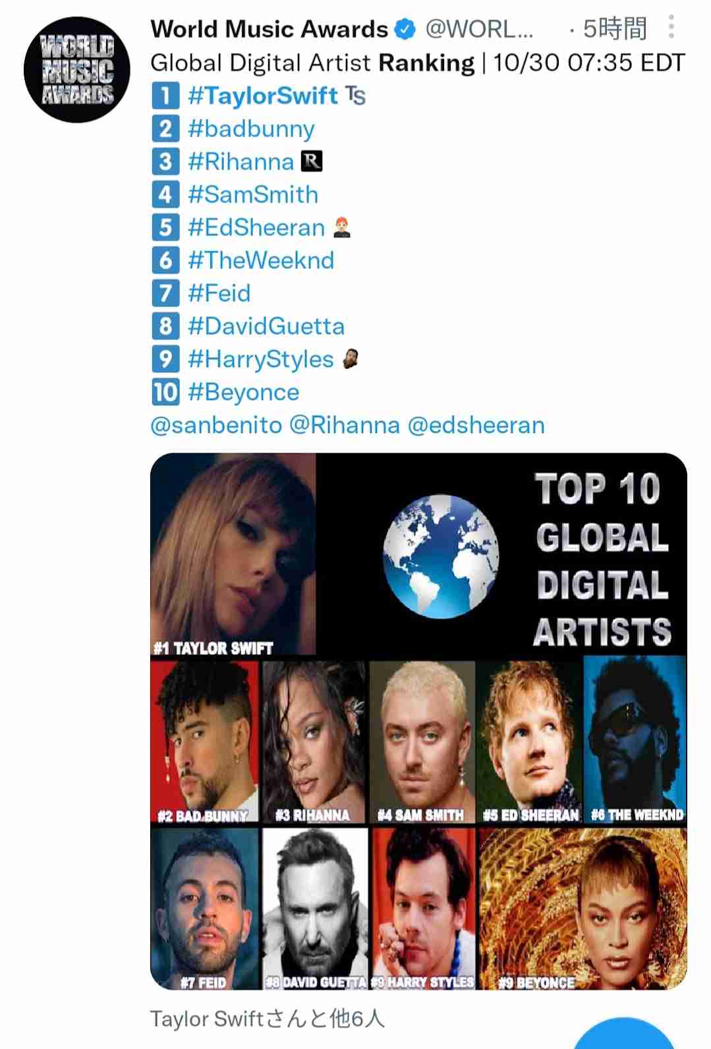The height and width of the screenshot is (1049, 711).
Task: Open the #TheWeeknd hashtag
Action: [261, 260]
